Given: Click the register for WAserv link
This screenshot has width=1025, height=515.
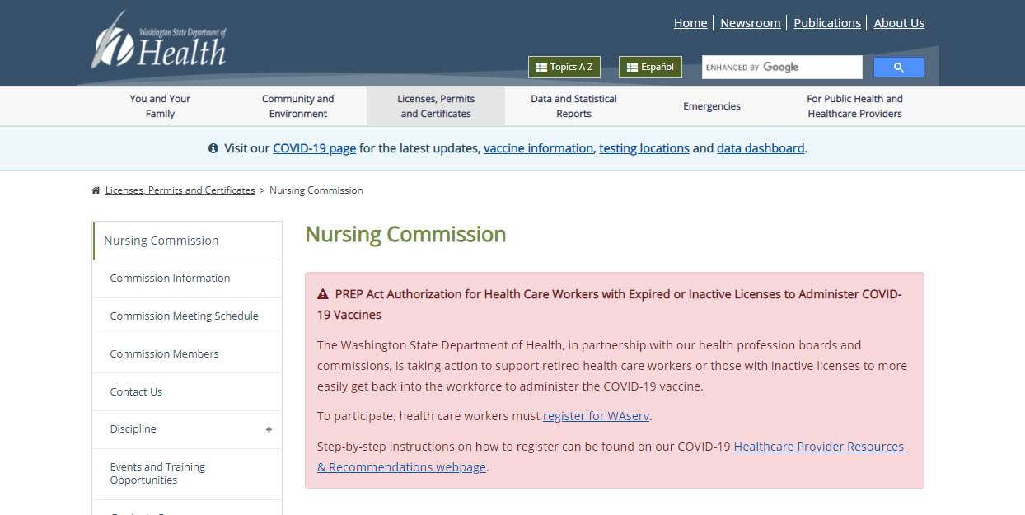Looking at the screenshot, I should [x=596, y=416].
